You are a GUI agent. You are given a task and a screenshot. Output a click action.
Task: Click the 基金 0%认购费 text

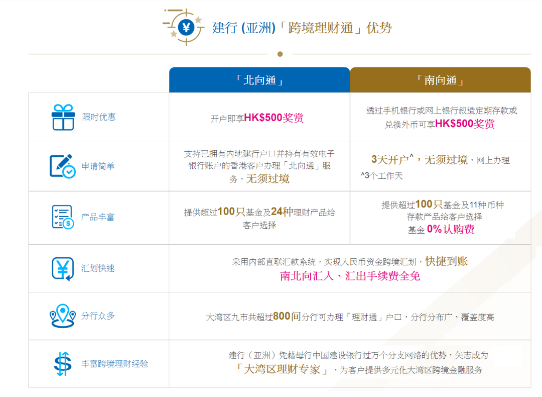(441, 229)
